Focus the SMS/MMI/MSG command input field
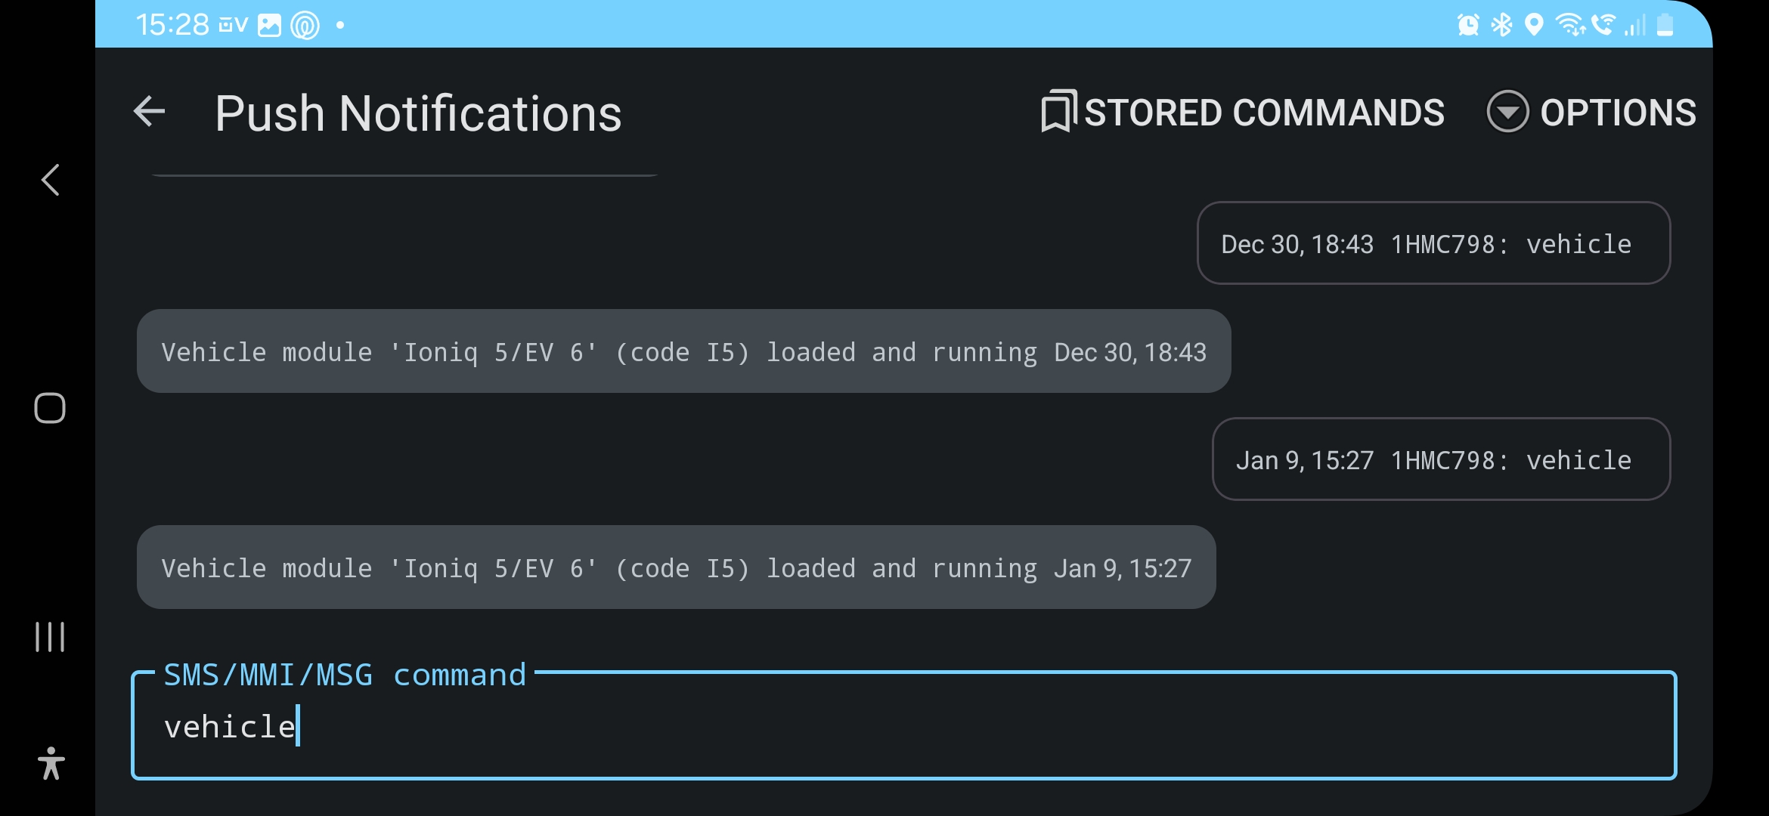 pos(903,726)
